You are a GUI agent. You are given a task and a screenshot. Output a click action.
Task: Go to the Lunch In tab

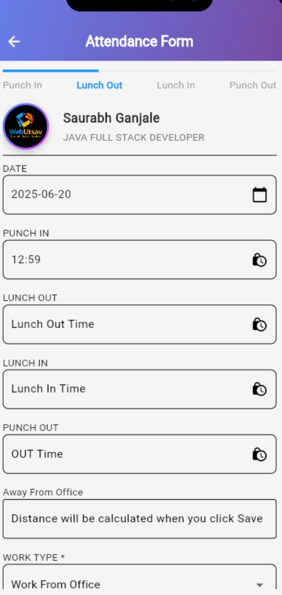(176, 85)
